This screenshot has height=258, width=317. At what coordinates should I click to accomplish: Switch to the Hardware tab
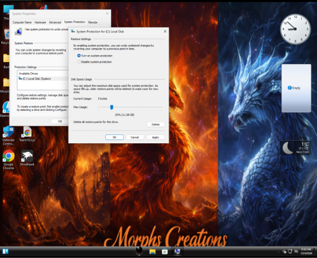(x=40, y=22)
